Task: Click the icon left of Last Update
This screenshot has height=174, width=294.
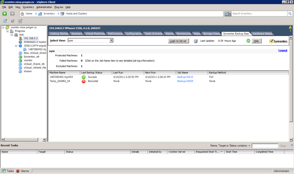Action: click(196, 41)
